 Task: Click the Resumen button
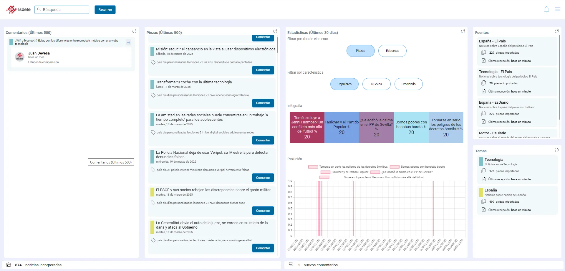pos(105,10)
